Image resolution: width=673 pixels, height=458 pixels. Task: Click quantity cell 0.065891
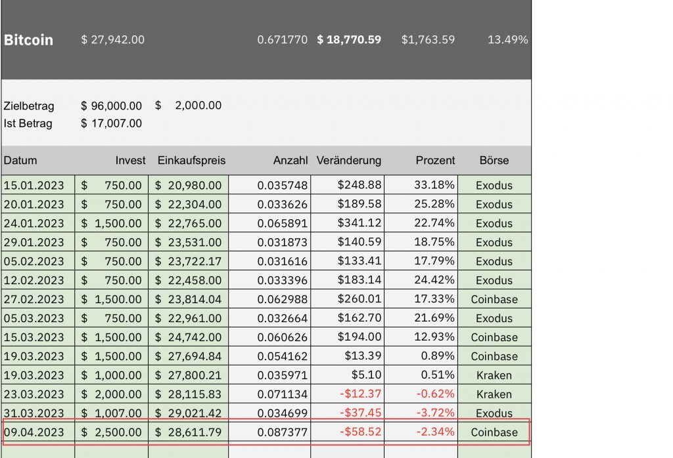(x=269, y=223)
